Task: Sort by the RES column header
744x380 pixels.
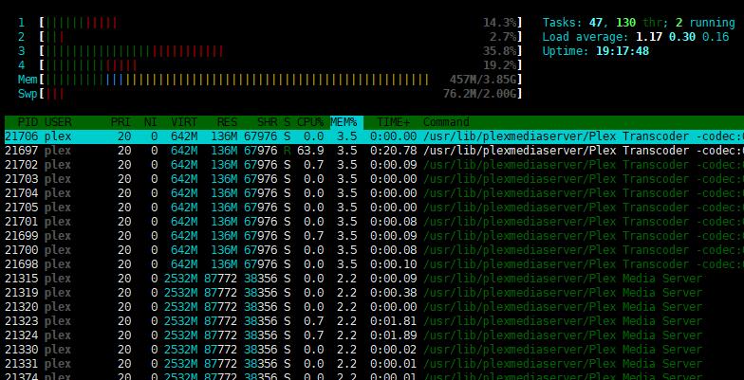Action: (227, 122)
